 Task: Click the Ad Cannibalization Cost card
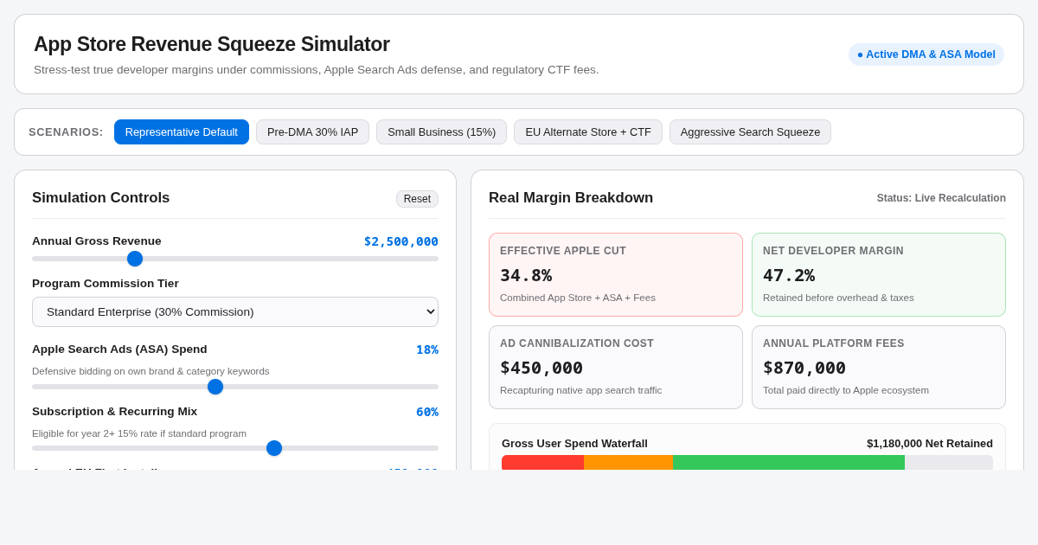click(616, 367)
